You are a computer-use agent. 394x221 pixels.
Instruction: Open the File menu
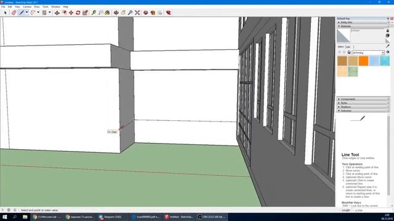3,7
